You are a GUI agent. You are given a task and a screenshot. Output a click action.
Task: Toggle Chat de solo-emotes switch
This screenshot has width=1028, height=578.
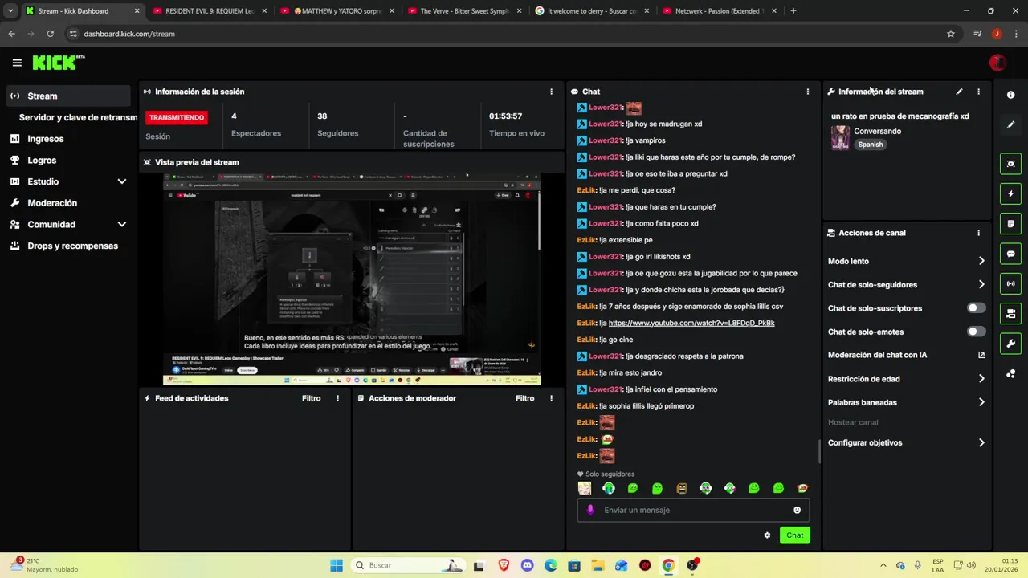(976, 332)
